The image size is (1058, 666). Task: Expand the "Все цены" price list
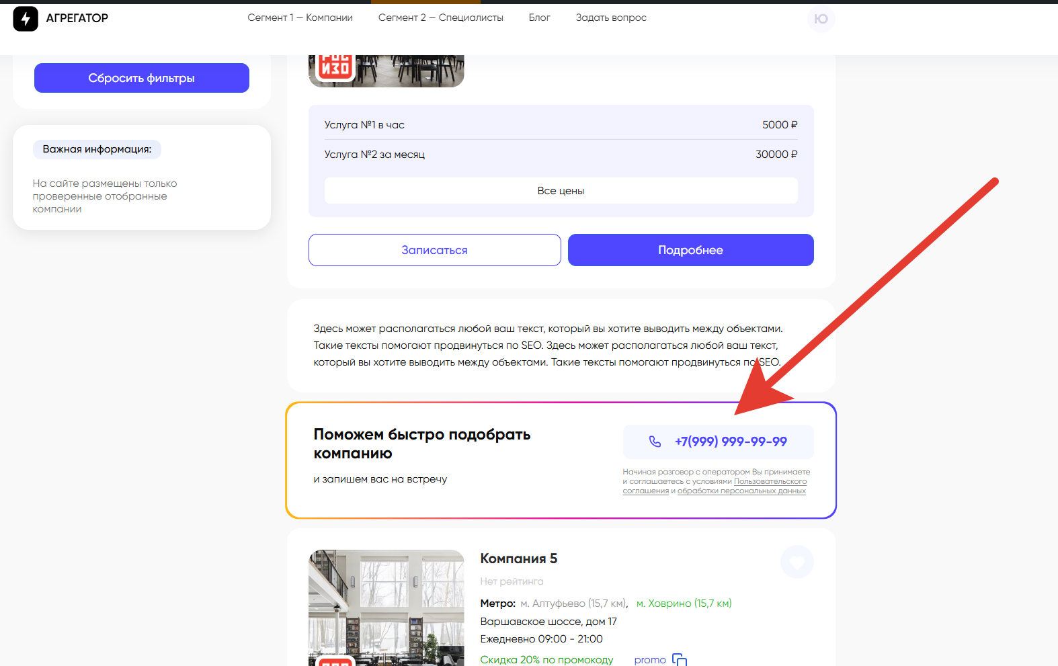(x=561, y=191)
